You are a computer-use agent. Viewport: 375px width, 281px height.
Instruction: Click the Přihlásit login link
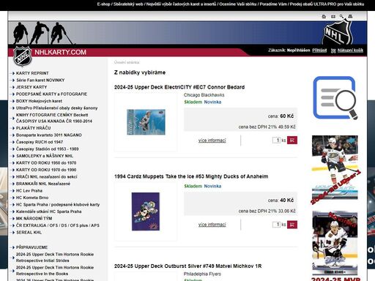click(x=319, y=50)
